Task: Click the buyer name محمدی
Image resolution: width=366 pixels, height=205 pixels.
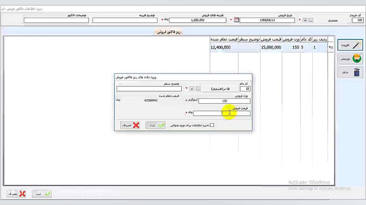Action: (x=333, y=21)
